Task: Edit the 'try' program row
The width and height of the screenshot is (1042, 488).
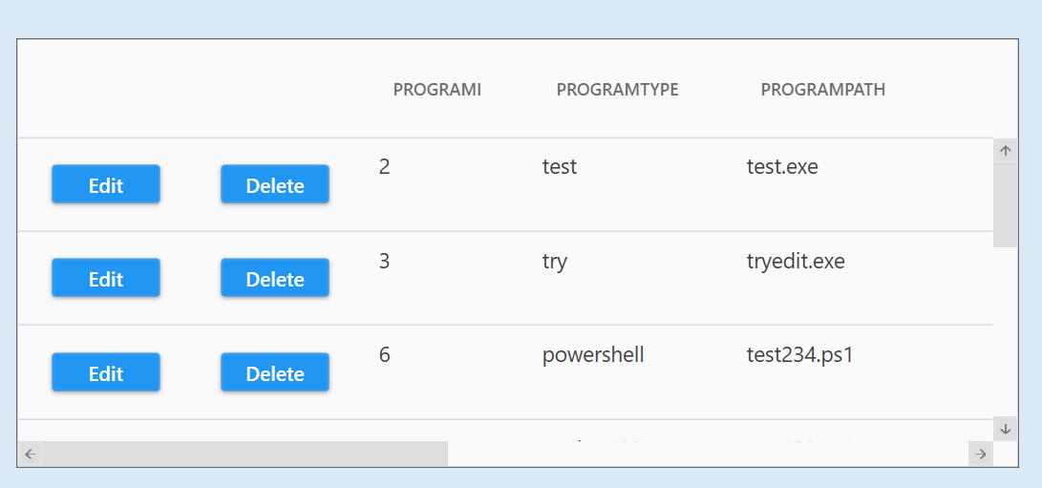Action: (x=106, y=278)
